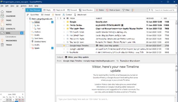Sort by read status envelope header
Viewport: 178px width, 102px height.
point(68,18)
